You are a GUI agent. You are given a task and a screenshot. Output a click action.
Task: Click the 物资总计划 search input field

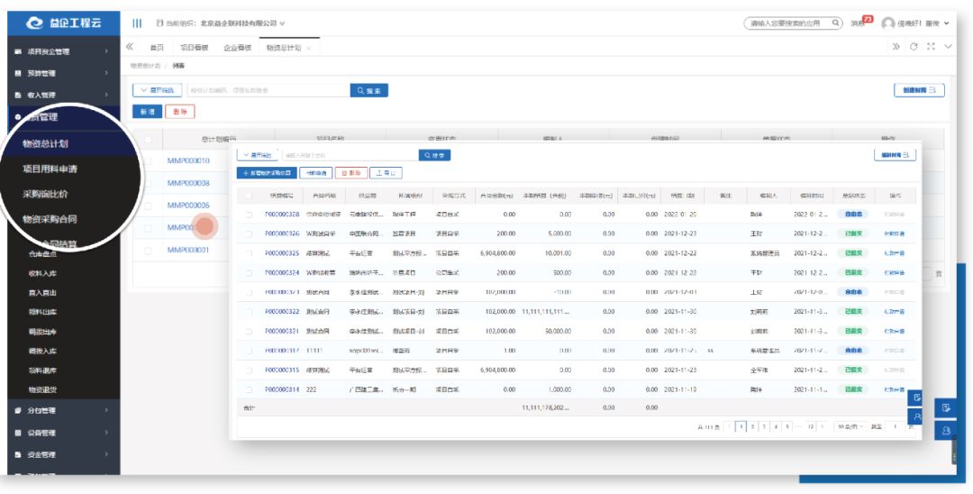(268, 91)
